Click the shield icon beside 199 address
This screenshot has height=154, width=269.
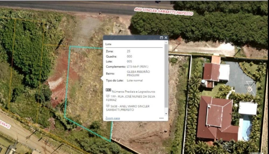coord(108,96)
